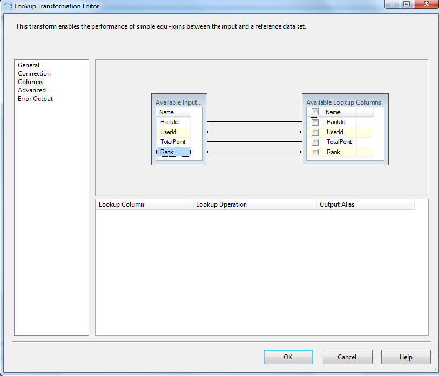Select Rank in Available Input Columns
Screen dimensions: 439x376
coord(173,152)
